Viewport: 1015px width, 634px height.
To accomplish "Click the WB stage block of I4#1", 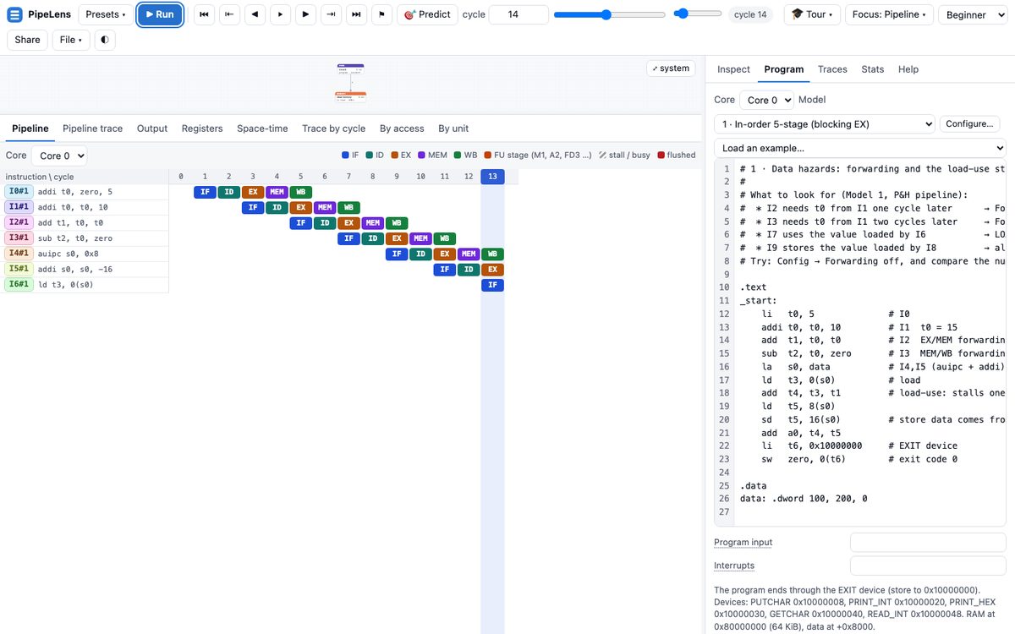I will point(492,254).
